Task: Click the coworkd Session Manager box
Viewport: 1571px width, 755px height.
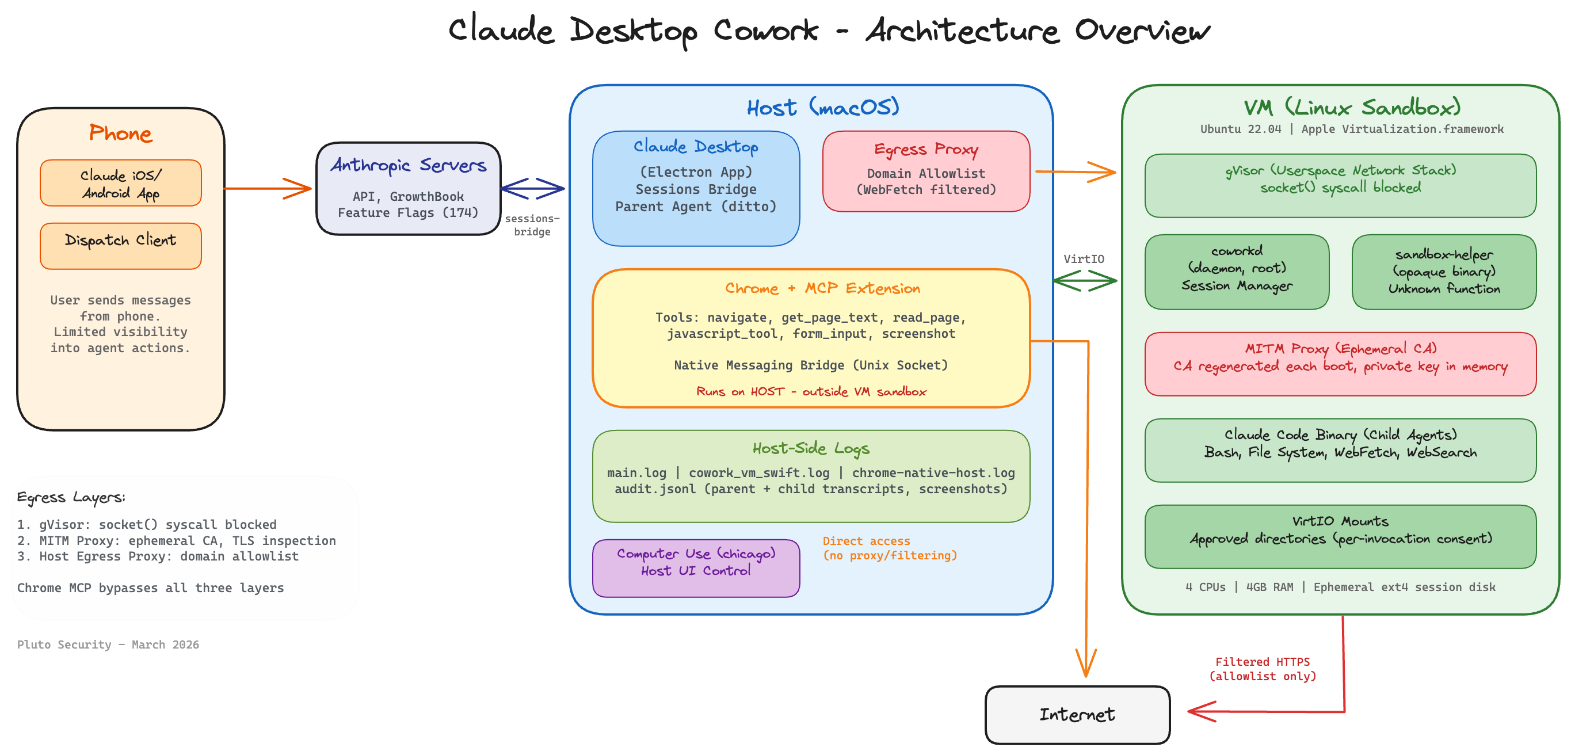Action: [1236, 272]
